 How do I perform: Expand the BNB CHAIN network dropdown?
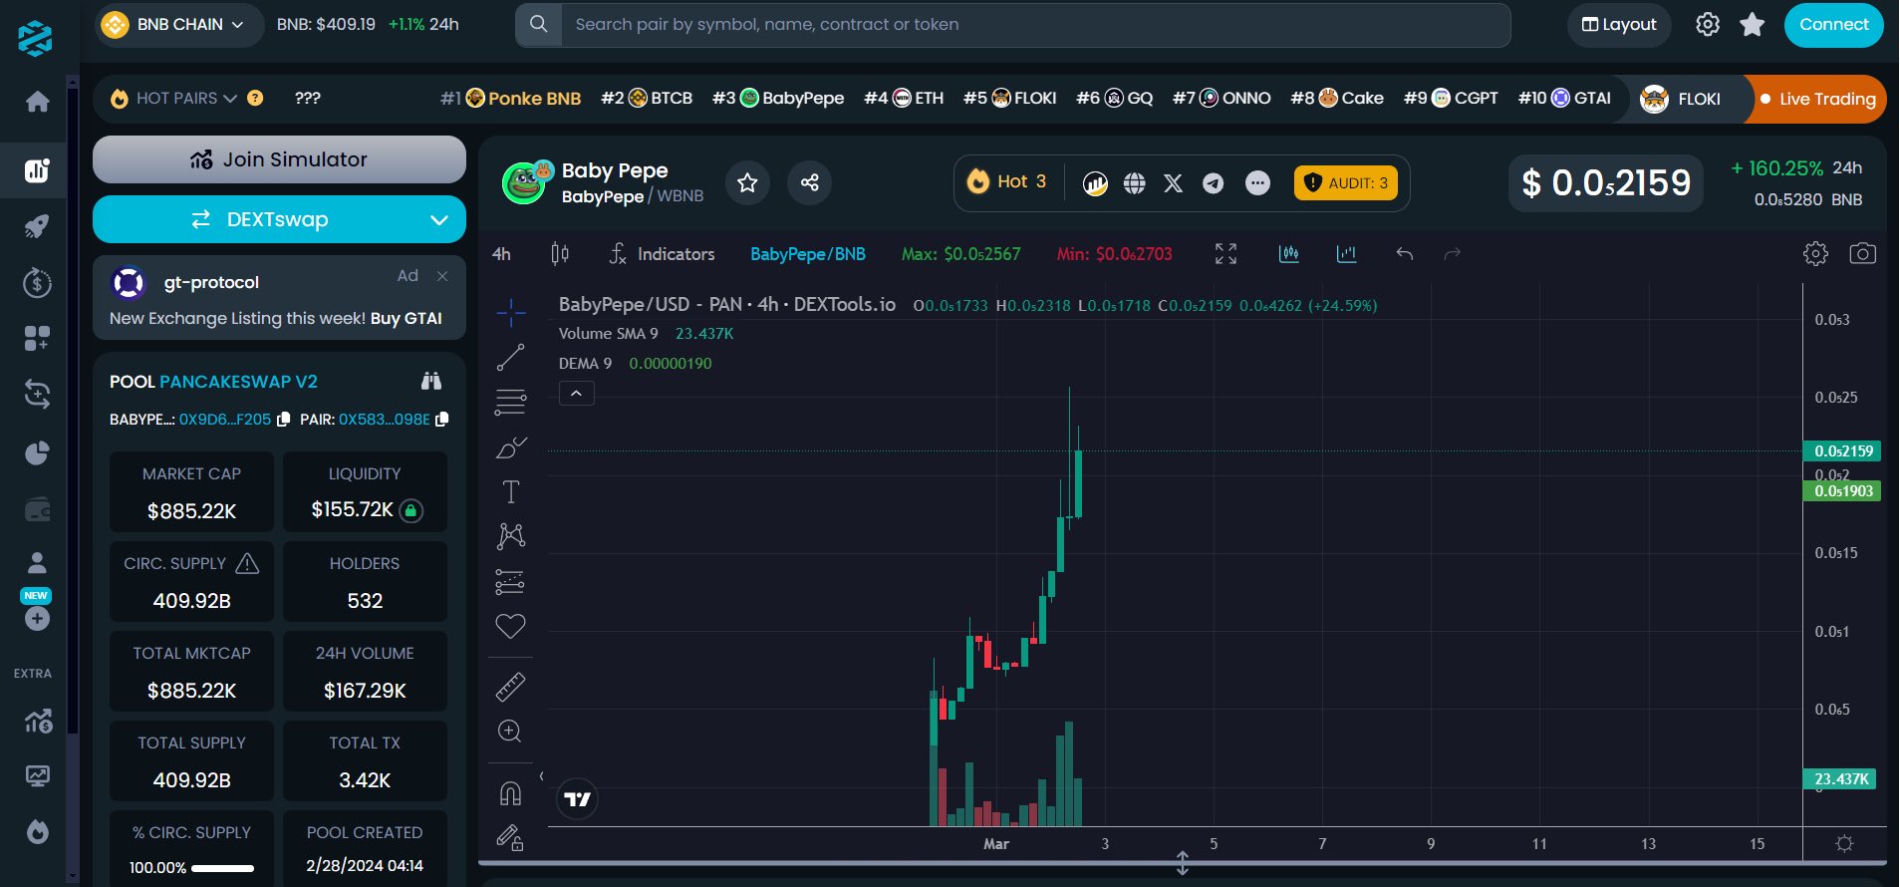pos(178,24)
